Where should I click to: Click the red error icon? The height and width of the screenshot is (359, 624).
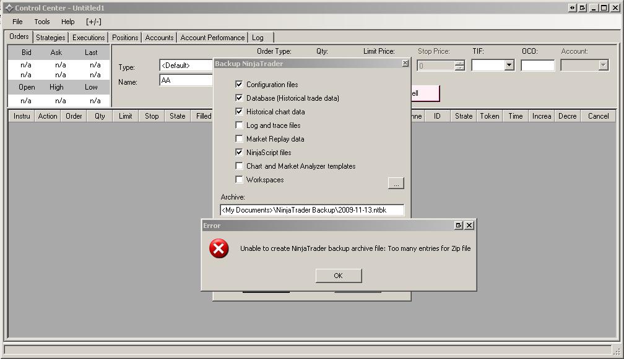point(219,248)
